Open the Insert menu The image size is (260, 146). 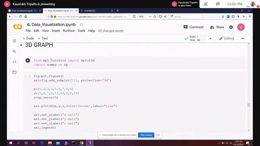point(56,31)
